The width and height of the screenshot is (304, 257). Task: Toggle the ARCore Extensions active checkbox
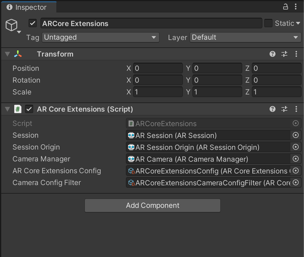(33, 23)
